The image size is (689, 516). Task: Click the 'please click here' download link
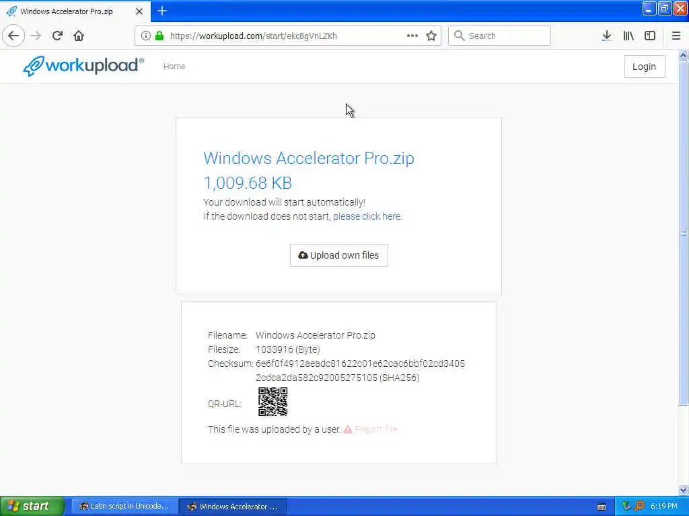click(x=367, y=216)
